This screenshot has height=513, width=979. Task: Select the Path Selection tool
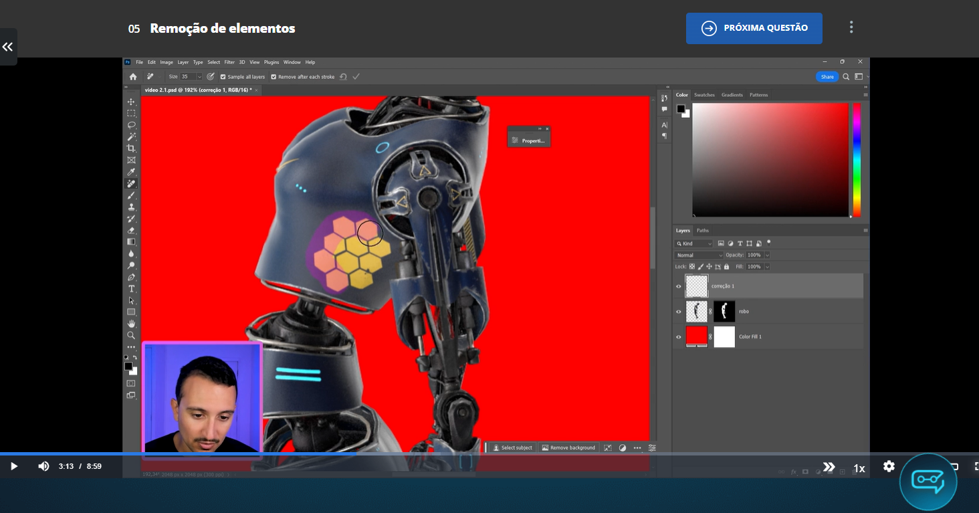[131, 300]
